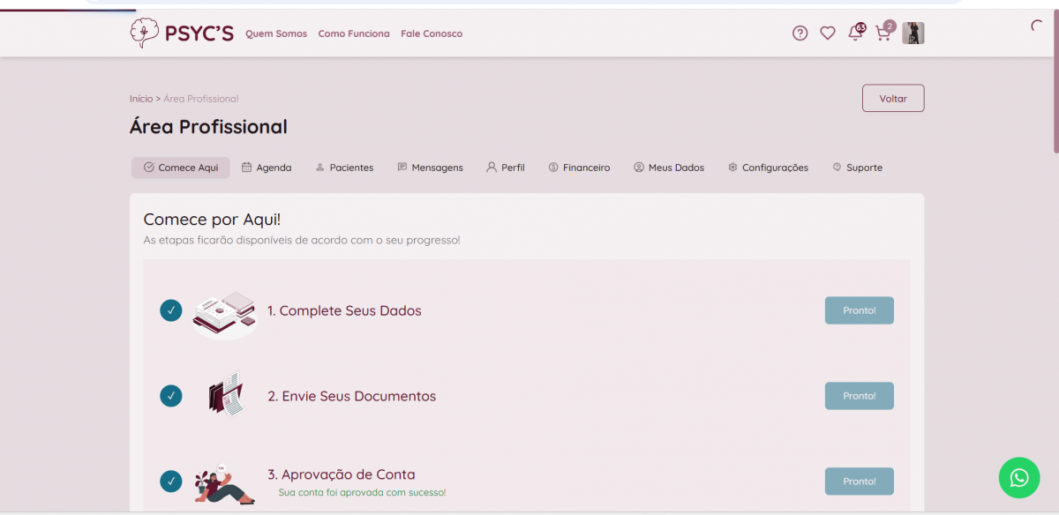Select the Configurações tab
Image resolution: width=1059 pixels, height=515 pixels.
(x=768, y=168)
